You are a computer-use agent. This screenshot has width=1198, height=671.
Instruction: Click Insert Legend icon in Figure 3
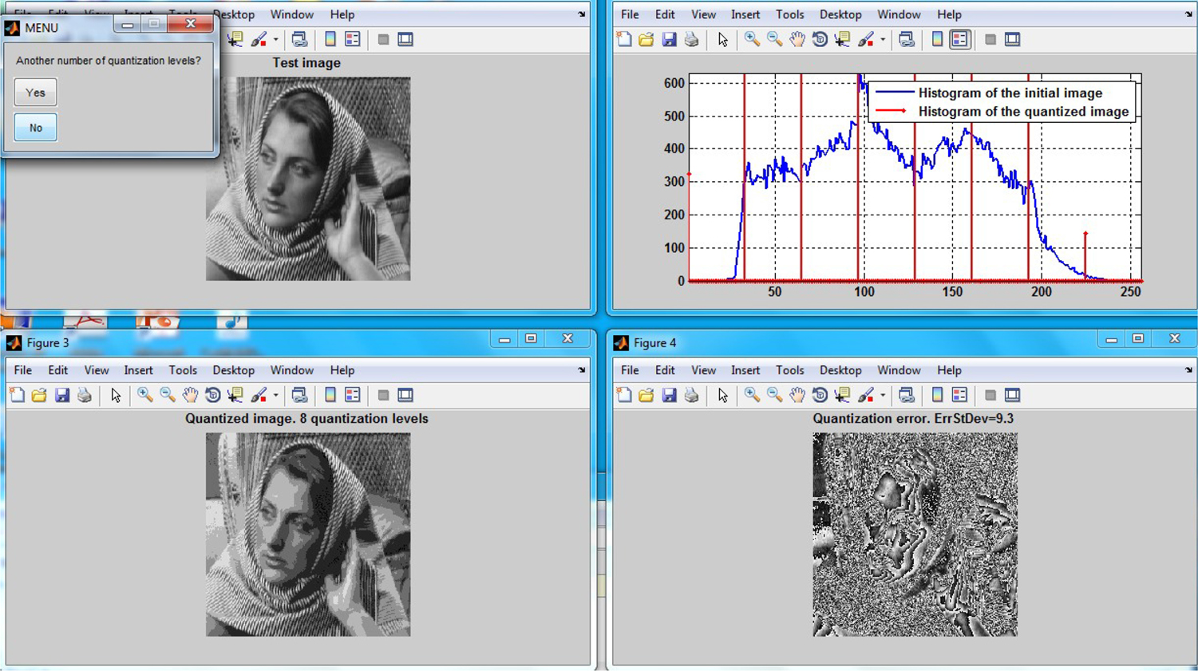(x=352, y=395)
